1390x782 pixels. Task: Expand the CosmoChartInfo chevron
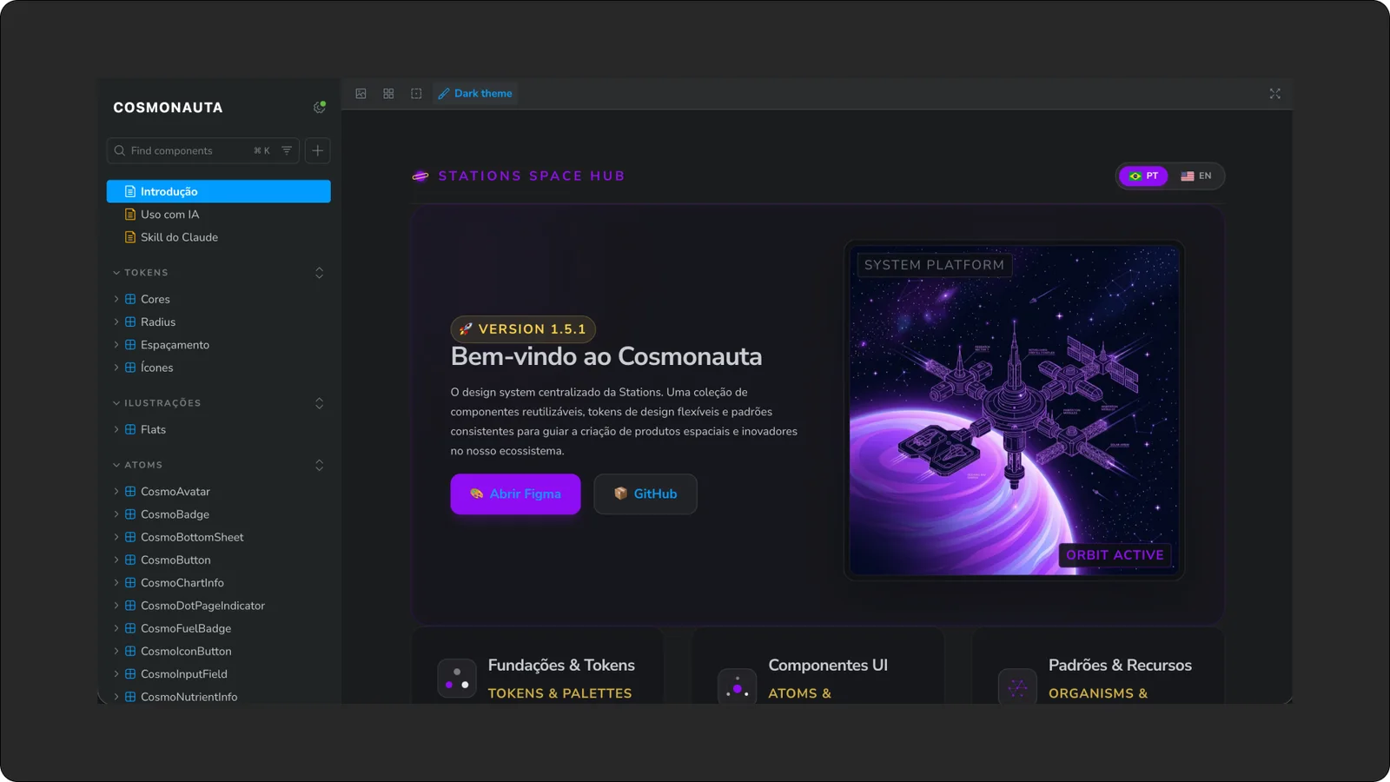(116, 583)
